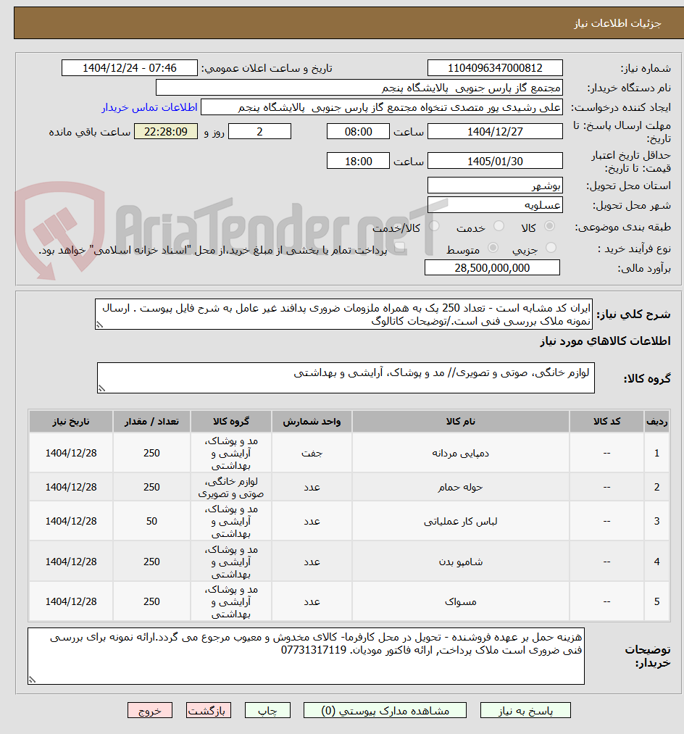Image resolution: width=684 pixels, height=734 pixels.
Task: Click the date cell in مسواک row
Action: pyautogui.click(x=71, y=601)
